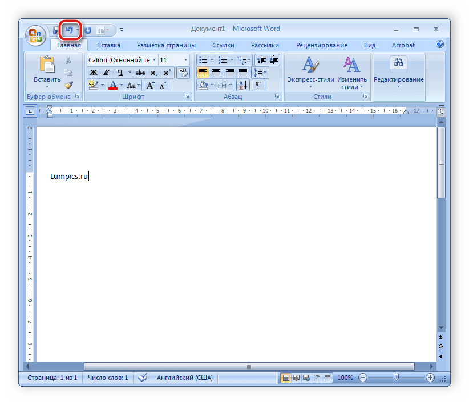This screenshot has height=405, width=469.
Task: Open the Разметка страницы tab
Action: [166, 45]
